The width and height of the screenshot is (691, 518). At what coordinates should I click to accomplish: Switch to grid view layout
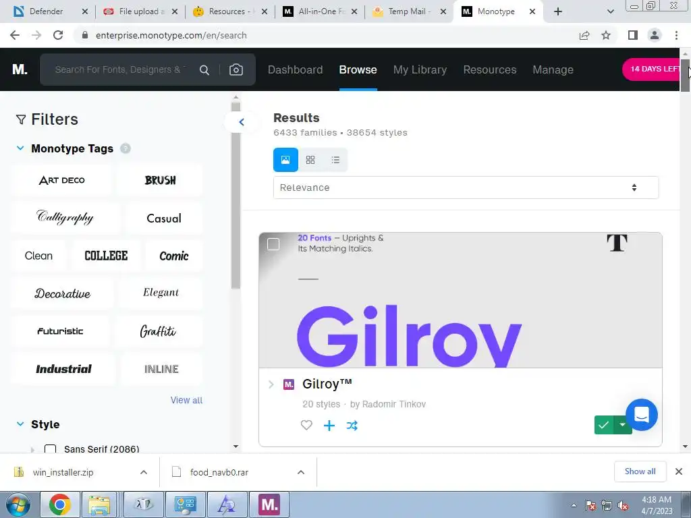coord(310,159)
